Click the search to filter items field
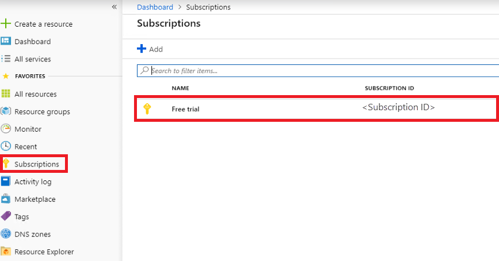Screen dimensions: 499x261 pyautogui.click(x=319, y=71)
